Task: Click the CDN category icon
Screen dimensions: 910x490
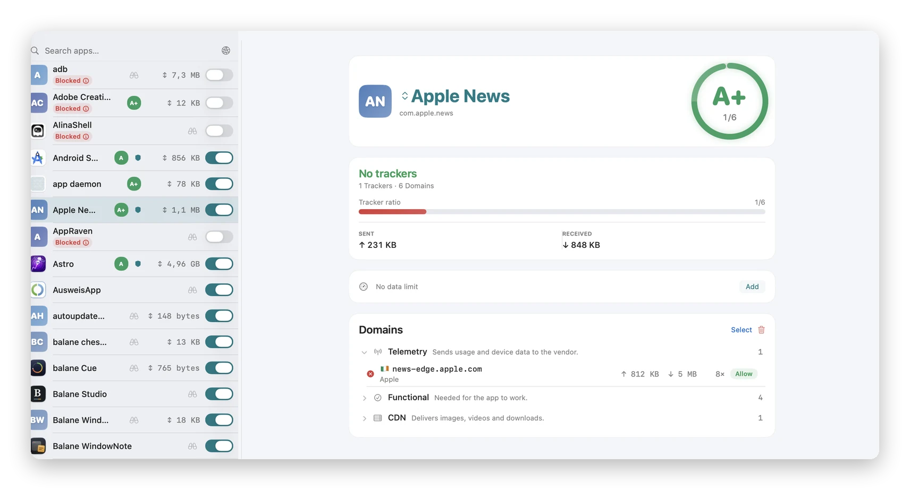Action: (378, 418)
